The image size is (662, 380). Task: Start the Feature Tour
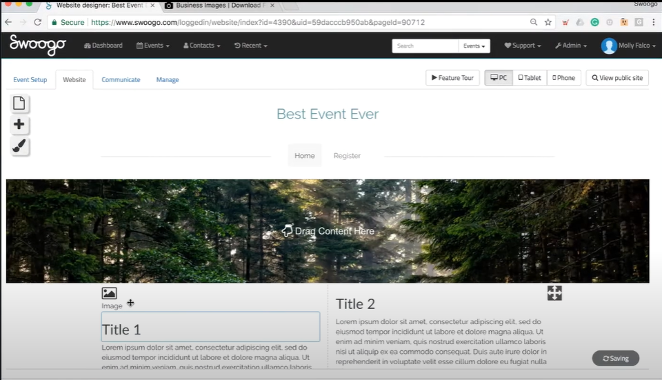tap(452, 78)
